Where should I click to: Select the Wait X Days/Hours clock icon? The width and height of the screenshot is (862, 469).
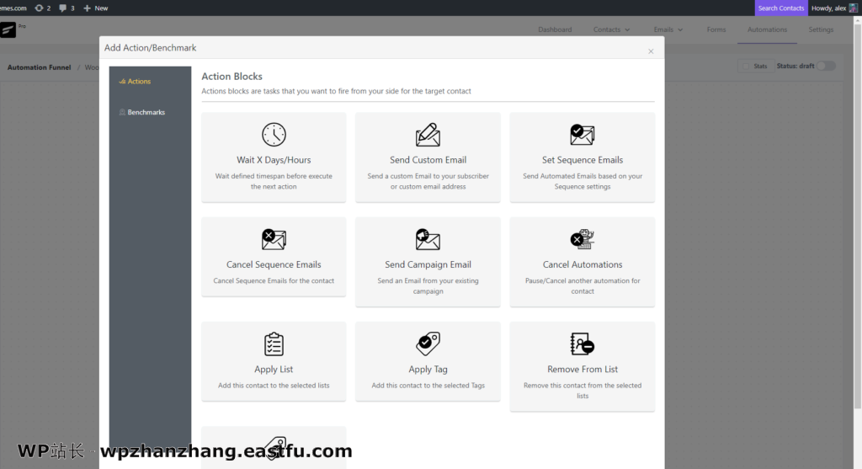[274, 135]
